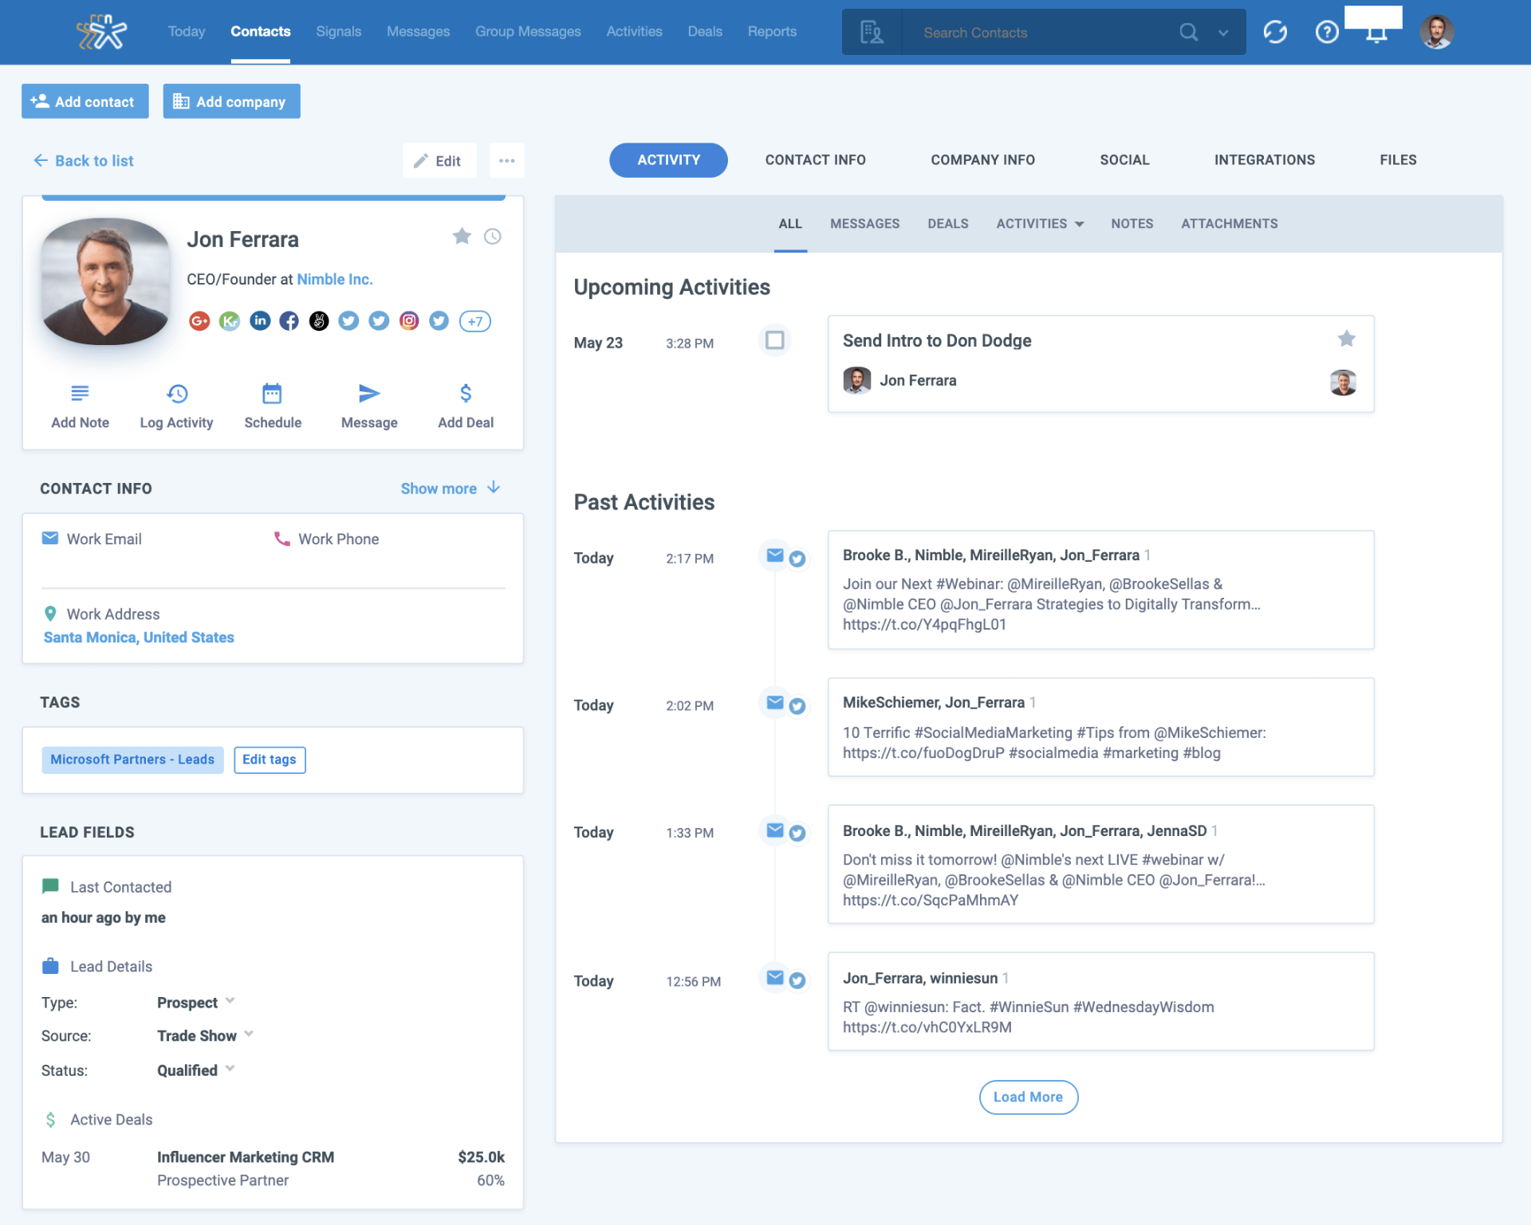Click the 12:56 PM Twitter bird icon

tap(797, 980)
